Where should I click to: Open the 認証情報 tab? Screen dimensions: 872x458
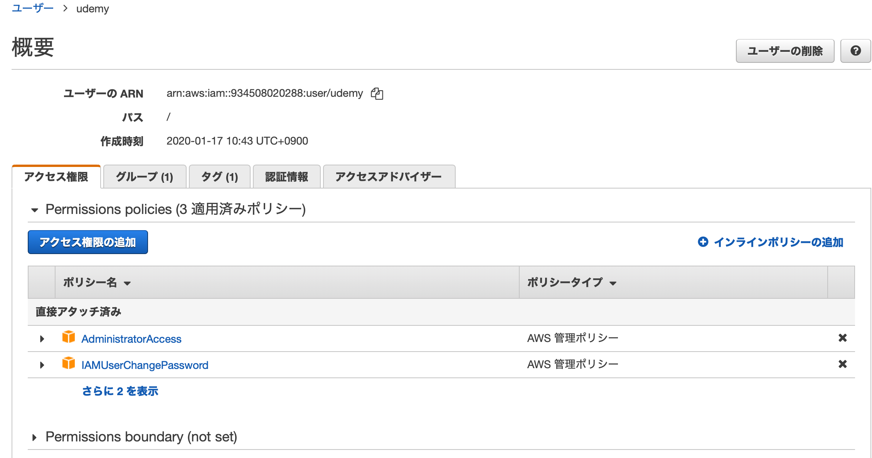[x=286, y=177]
